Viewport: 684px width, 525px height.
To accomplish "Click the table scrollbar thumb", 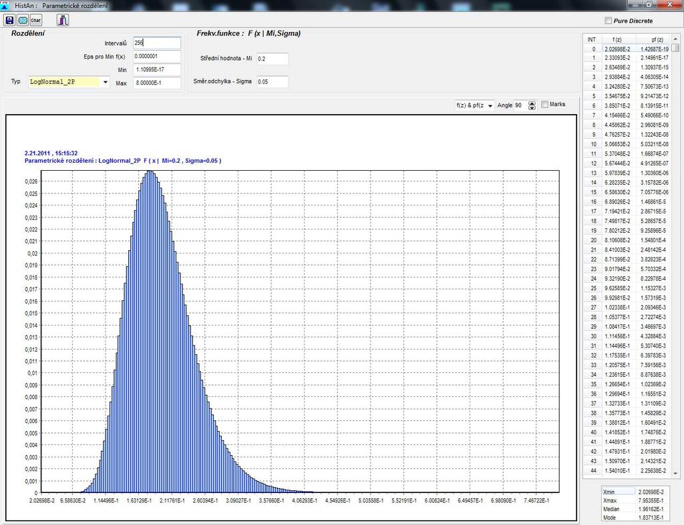I will [675, 48].
